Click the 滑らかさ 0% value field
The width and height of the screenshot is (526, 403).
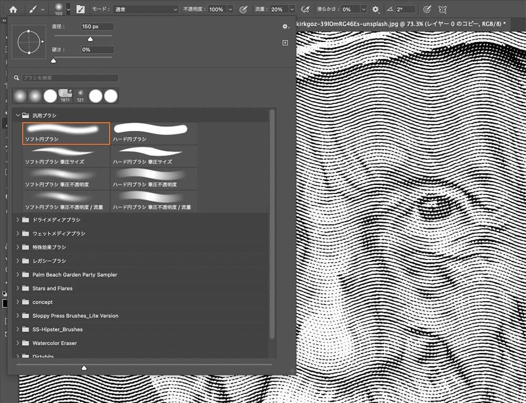[x=350, y=9]
